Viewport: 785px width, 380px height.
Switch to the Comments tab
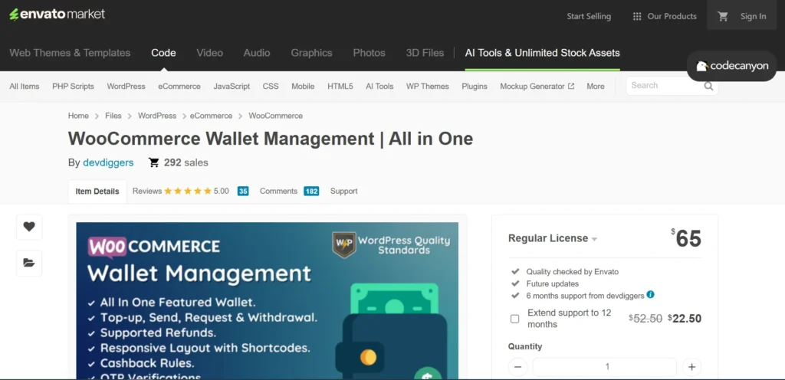pyautogui.click(x=278, y=191)
